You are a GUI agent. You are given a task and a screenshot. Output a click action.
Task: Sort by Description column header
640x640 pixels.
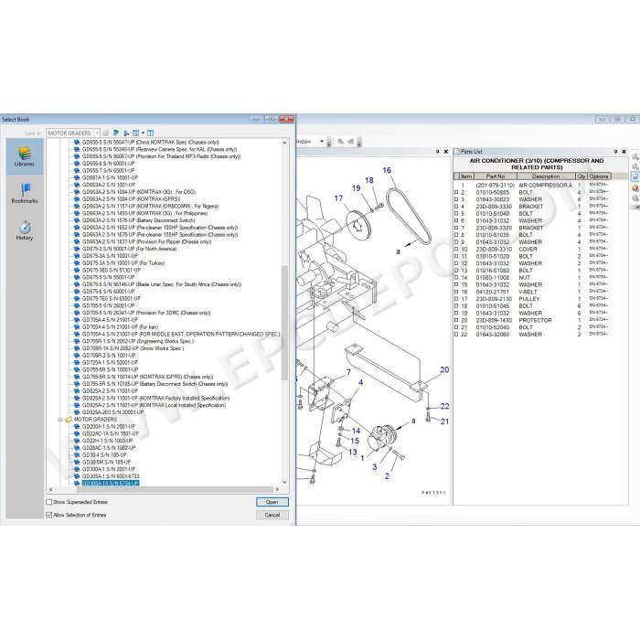pos(546,176)
